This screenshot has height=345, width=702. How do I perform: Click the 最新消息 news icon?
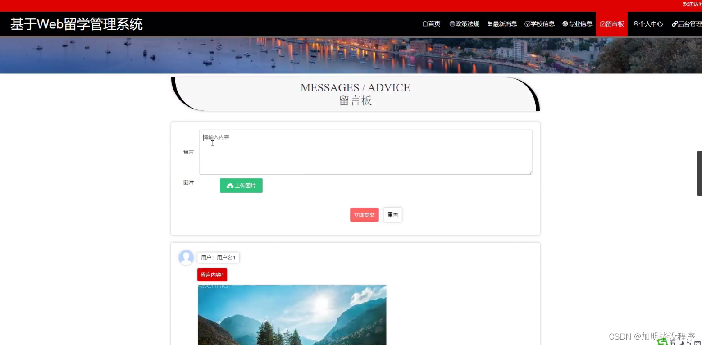490,24
